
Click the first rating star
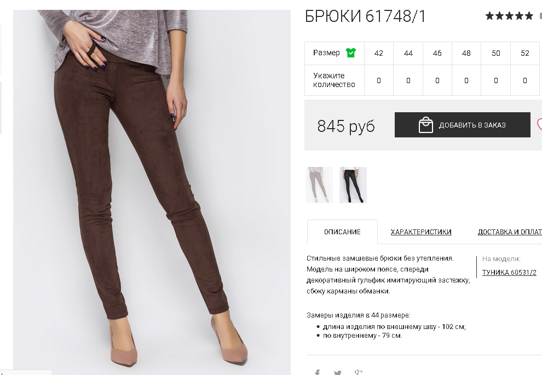pos(489,16)
